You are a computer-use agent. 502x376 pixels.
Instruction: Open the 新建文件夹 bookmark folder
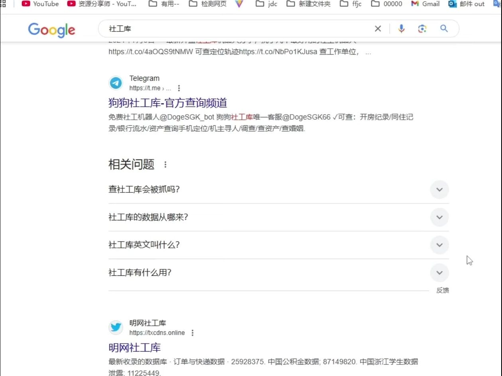pos(309,4)
